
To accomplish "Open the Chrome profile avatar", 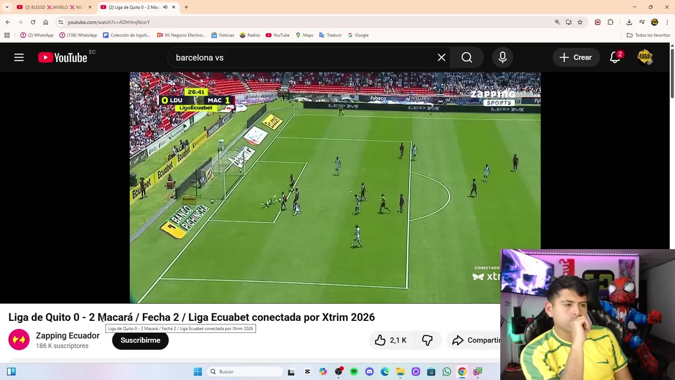I will [654, 22].
